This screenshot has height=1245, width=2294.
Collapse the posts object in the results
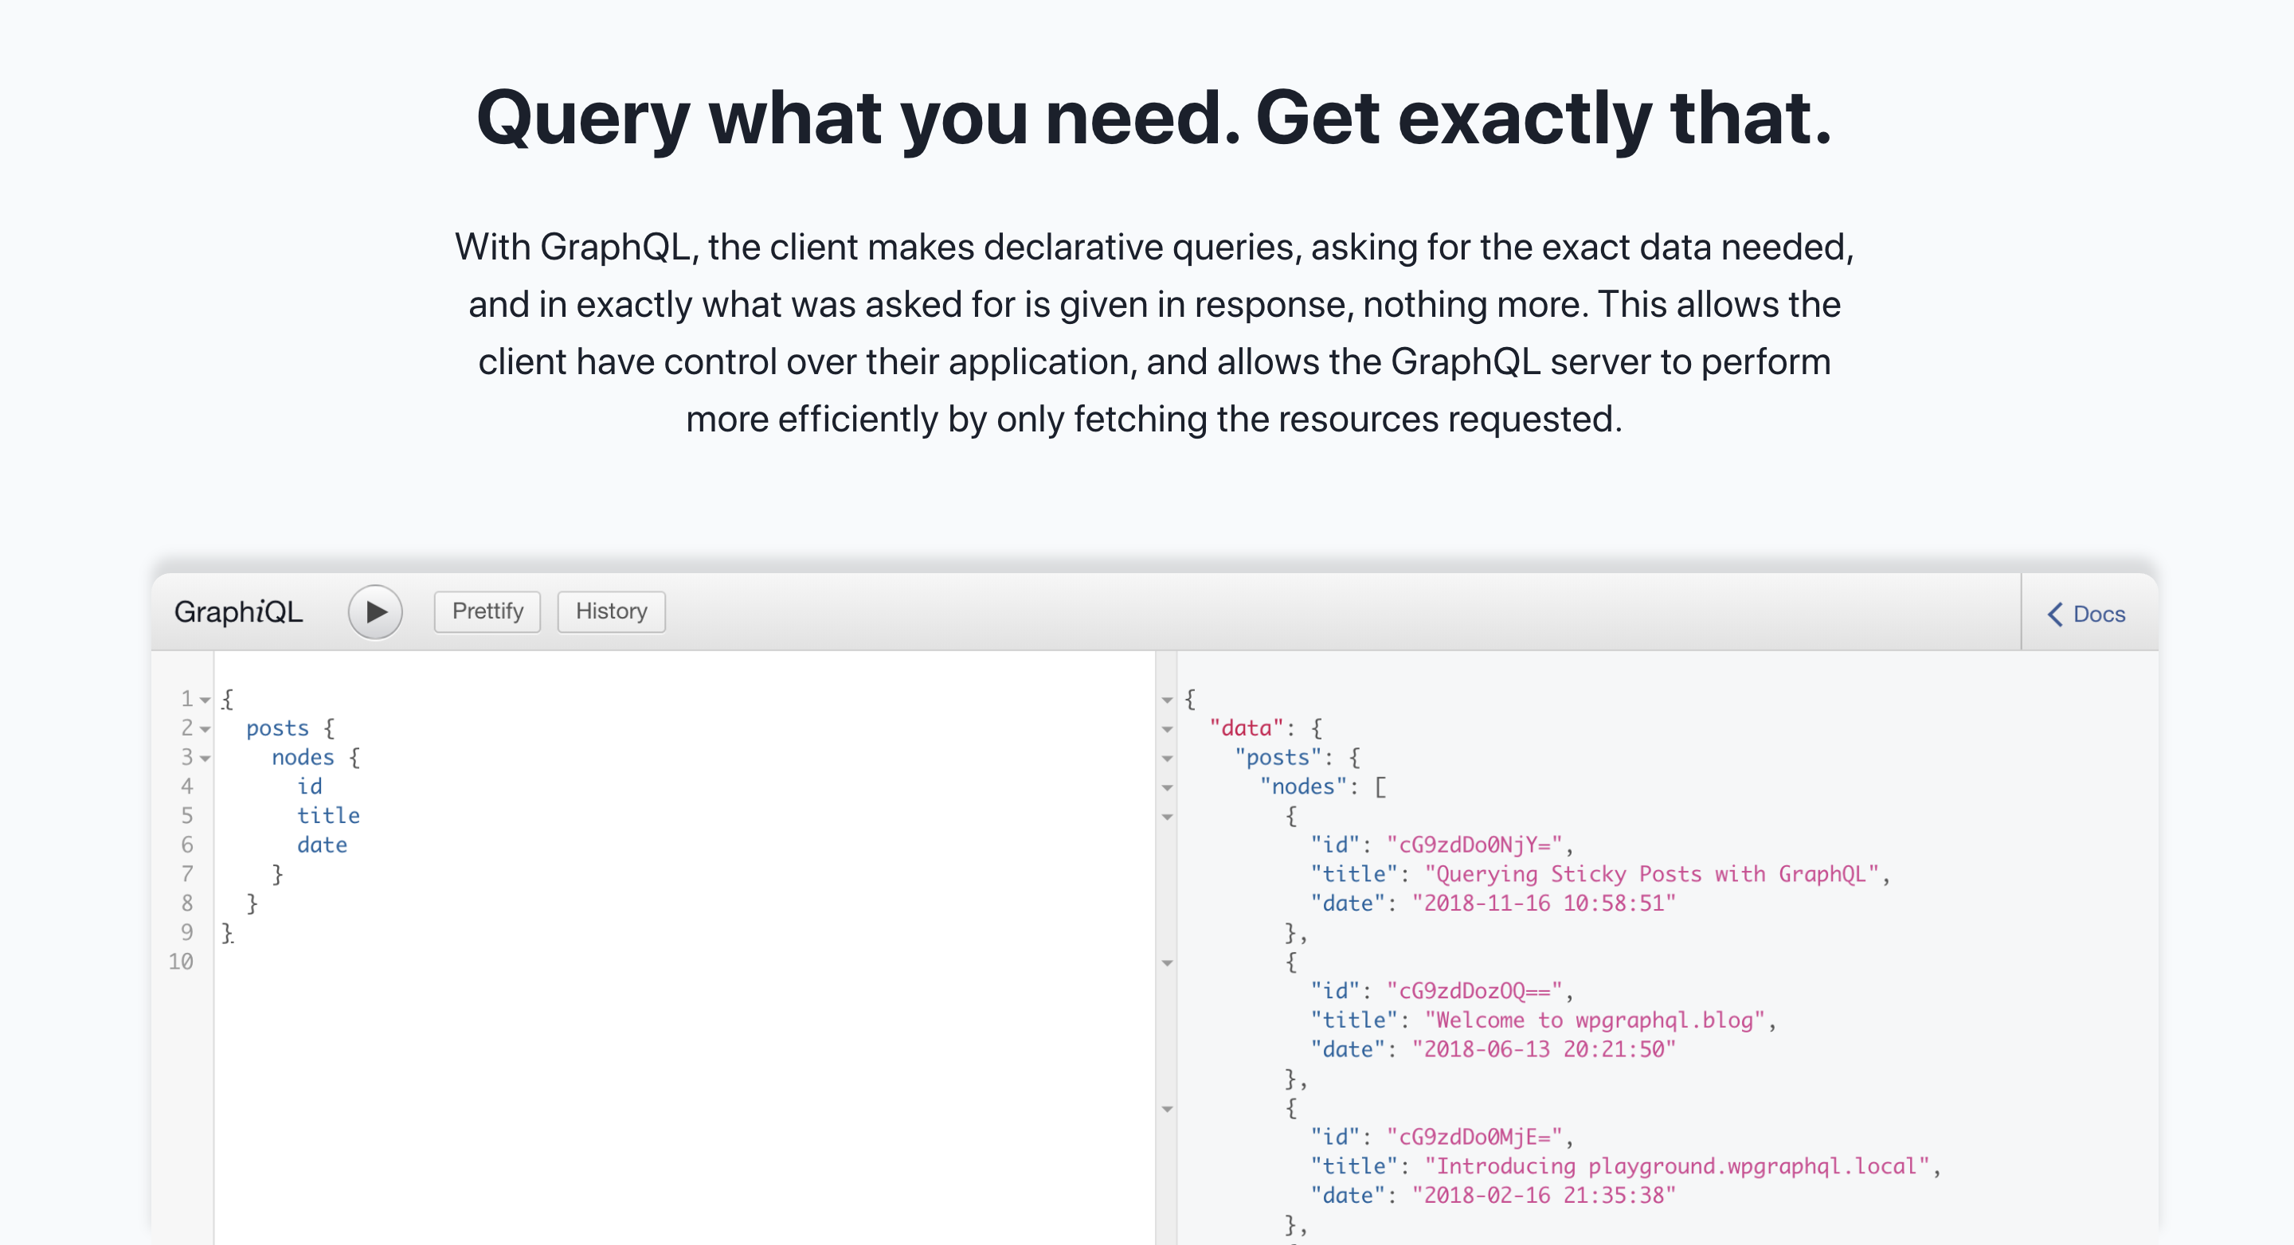pyautogui.click(x=1169, y=758)
